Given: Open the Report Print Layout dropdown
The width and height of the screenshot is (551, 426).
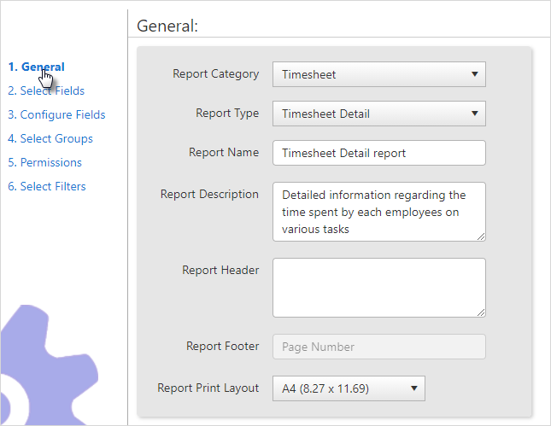Looking at the screenshot, I should point(349,388).
